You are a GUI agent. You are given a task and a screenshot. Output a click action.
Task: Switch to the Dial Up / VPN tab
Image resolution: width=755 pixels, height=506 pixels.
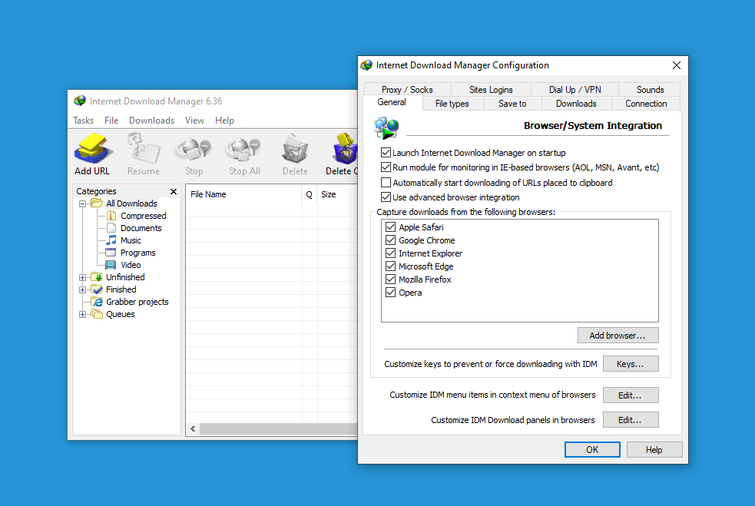point(575,90)
